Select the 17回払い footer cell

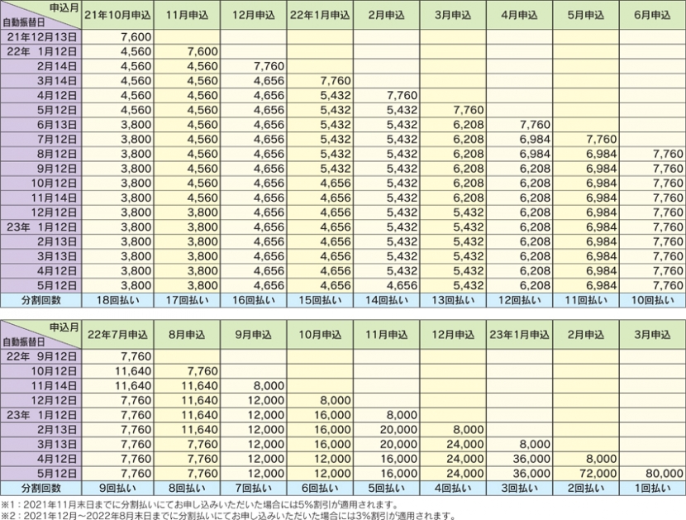click(x=187, y=300)
